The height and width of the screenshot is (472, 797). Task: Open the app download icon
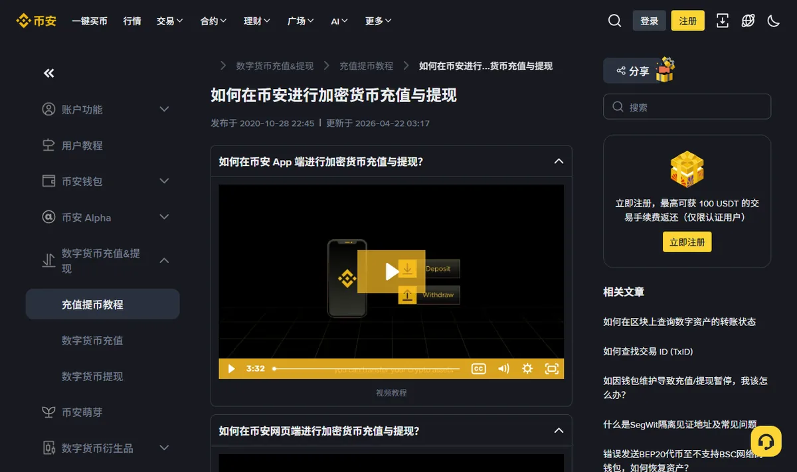pos(723,21)
